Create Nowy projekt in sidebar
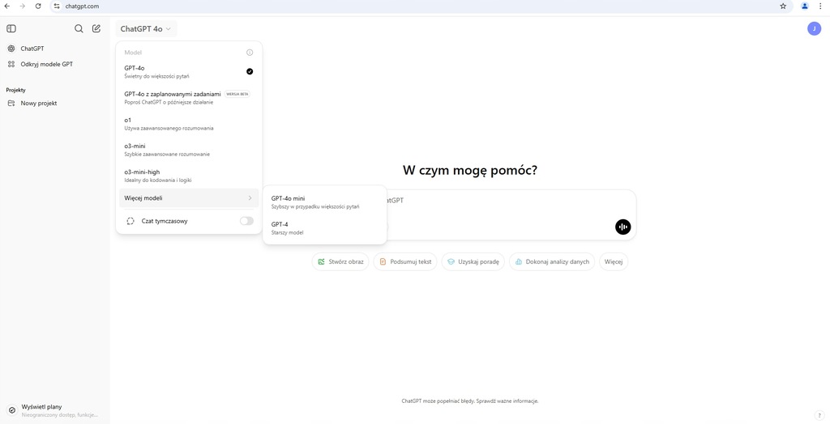The height and width of the screenshot is (424, 830). (55, 103)
